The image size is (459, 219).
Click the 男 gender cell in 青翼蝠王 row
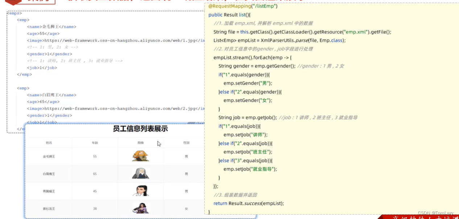pos(186,191)
